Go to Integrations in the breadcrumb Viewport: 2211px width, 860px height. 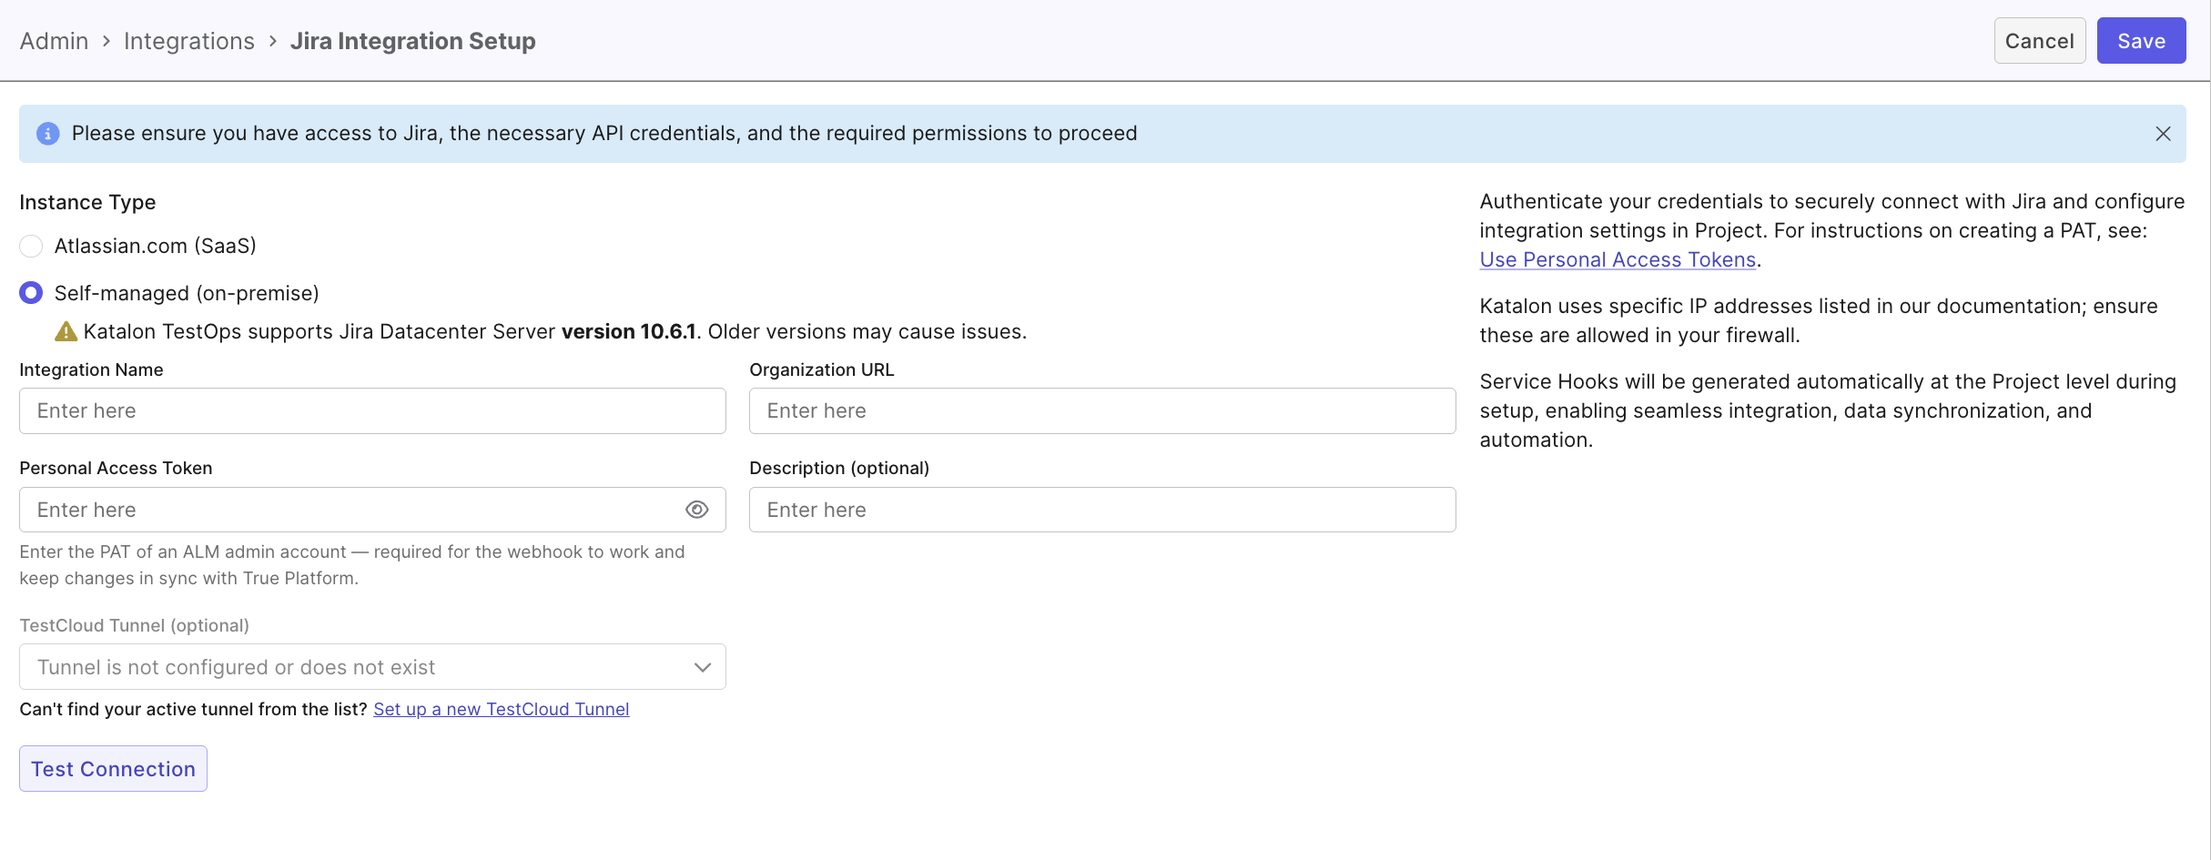pyautogui.click(x=189, y=41)
